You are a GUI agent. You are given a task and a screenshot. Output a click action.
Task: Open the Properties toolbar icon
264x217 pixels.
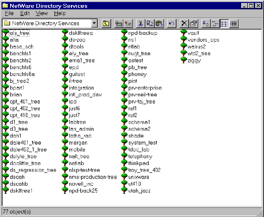pyautogui.click(x=193, y=23)
